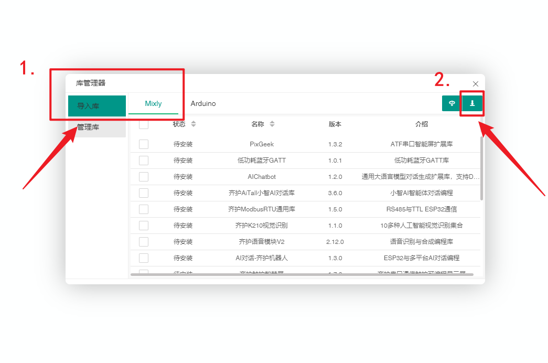Switch to the Mixly tab
Screen dimensions: 548x363
tap(154, 103)
